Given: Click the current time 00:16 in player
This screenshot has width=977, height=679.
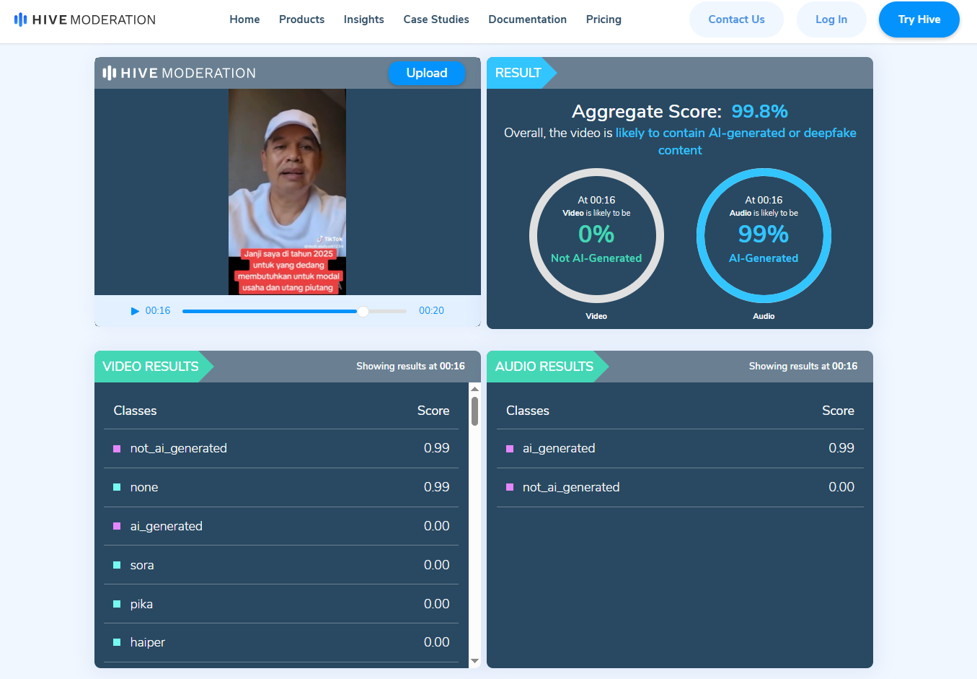Looking at the screenshot, I should [158, 311].
